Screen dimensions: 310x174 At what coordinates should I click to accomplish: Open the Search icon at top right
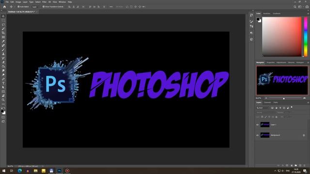pyautogui.click(x=295, y=7)
